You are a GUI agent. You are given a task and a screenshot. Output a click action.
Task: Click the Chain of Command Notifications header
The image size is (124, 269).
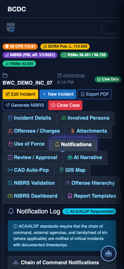tap(60, 263)
